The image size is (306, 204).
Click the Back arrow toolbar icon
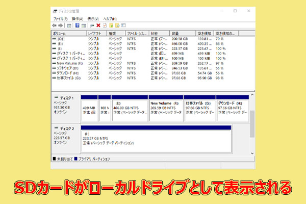[x=54, y=25]
